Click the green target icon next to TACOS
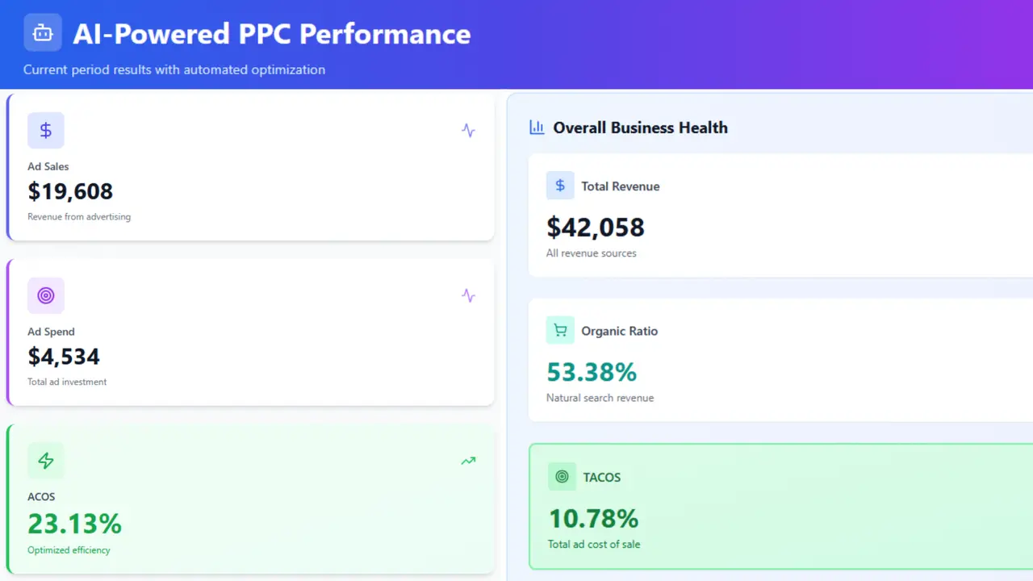This screenshot has width=1033, height=581. point(562,476)
